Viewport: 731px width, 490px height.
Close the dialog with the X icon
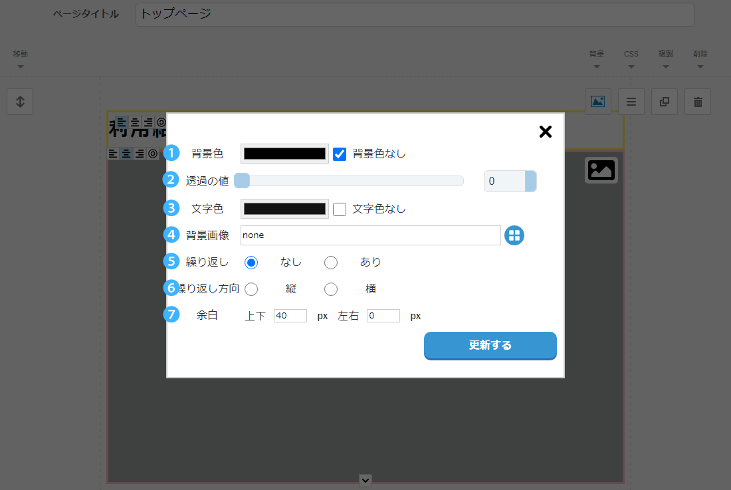pos(545,132)
